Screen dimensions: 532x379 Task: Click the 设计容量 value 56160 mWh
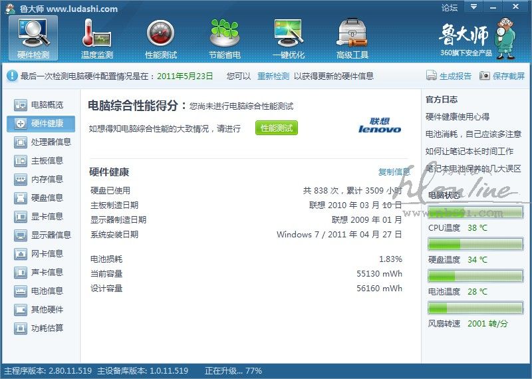[x=379, y=289]
